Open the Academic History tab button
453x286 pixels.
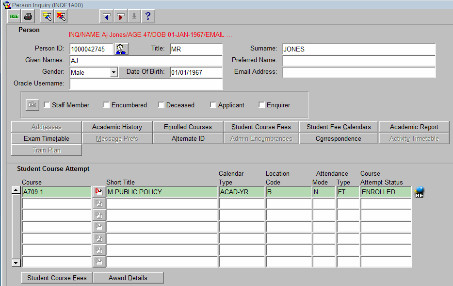coord(117,127)
